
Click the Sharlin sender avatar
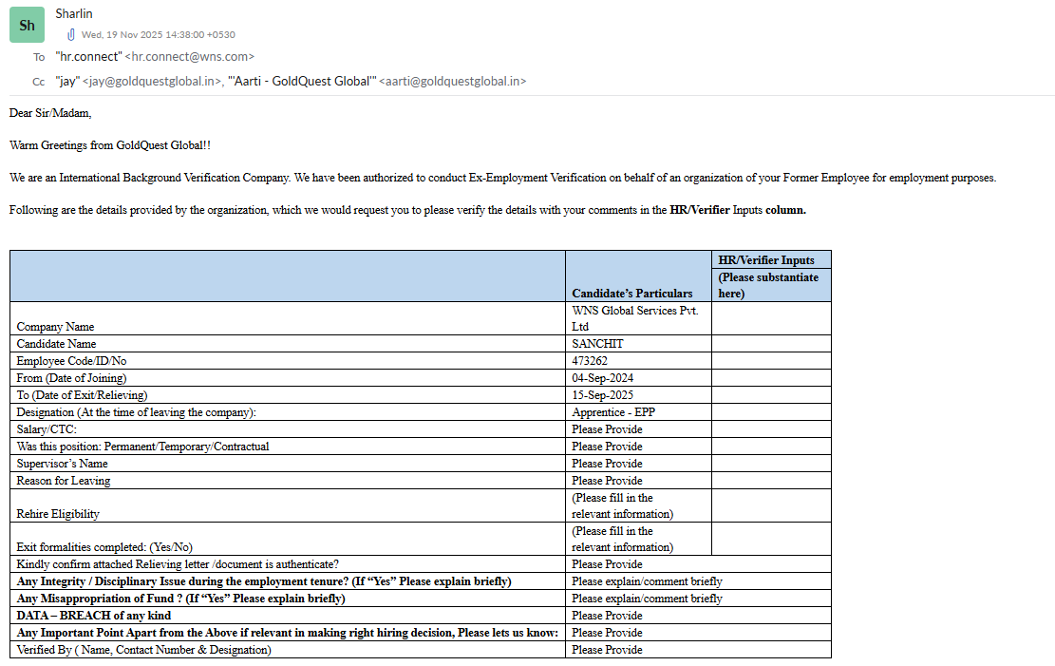tap(27, 25)
